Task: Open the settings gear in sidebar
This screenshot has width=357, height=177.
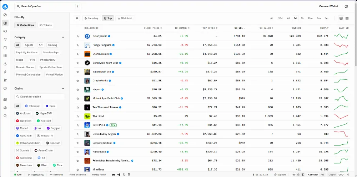Action: tap(5, 108)
